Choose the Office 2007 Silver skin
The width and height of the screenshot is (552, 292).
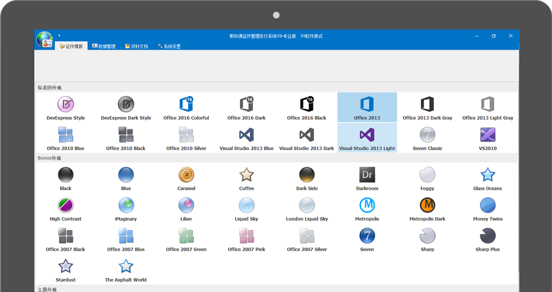307,239
